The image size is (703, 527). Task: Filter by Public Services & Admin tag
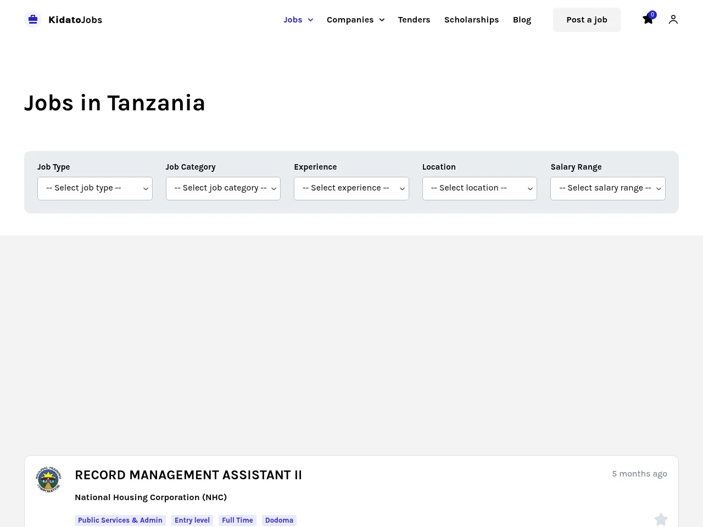[120, 520]
